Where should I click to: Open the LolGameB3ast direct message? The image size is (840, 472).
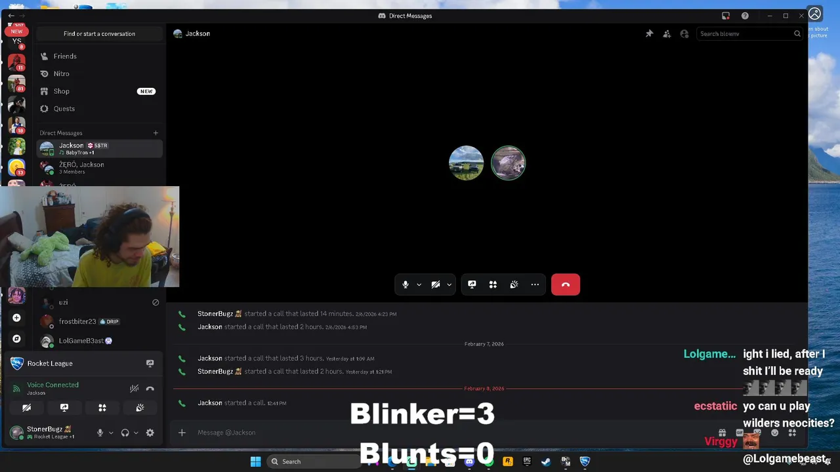(x=99, y=341)
